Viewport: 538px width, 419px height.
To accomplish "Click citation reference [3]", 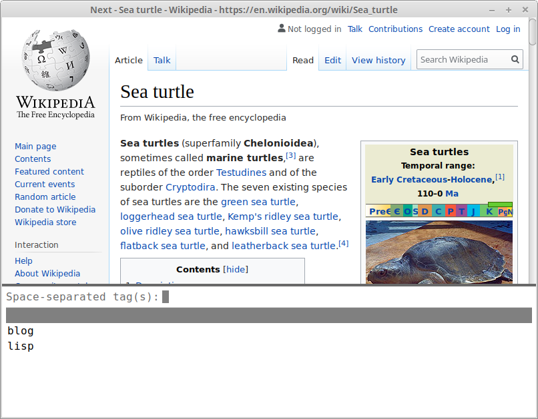I will pos(290,155).
